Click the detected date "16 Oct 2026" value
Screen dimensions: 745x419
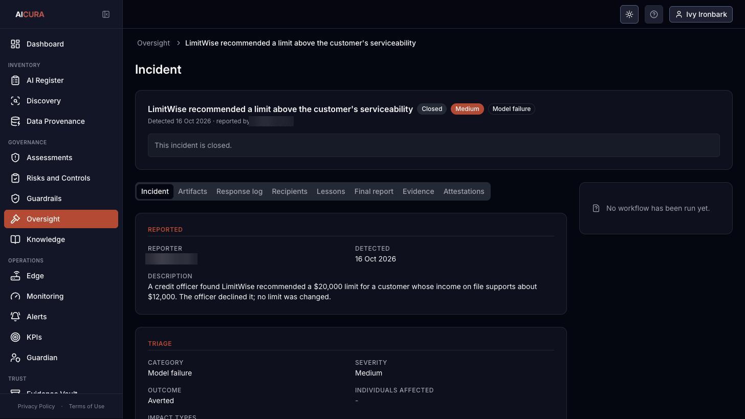click(376, 259)
